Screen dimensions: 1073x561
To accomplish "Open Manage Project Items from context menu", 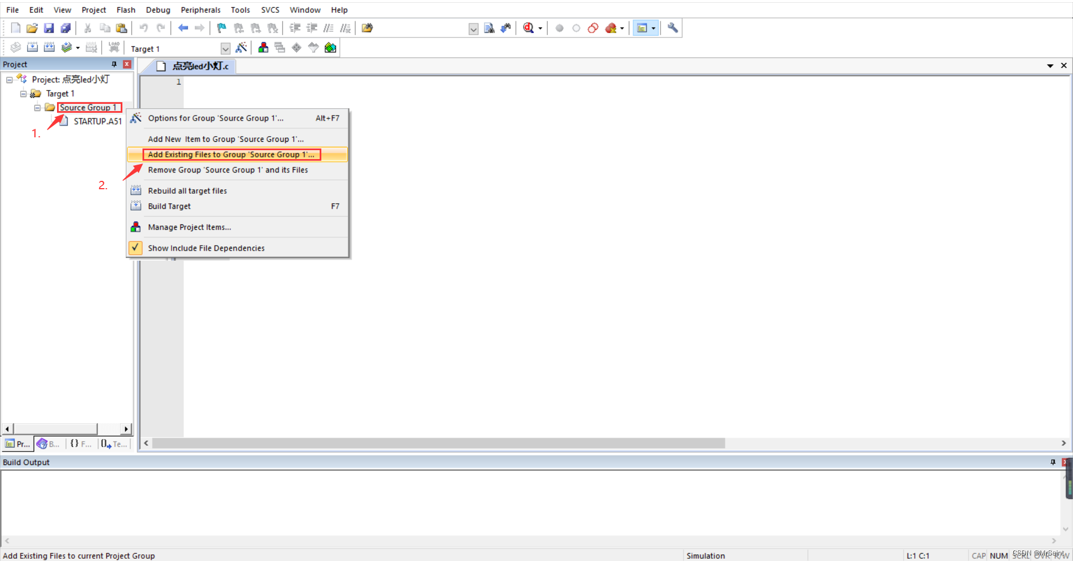I will click(x=238, y=227).
